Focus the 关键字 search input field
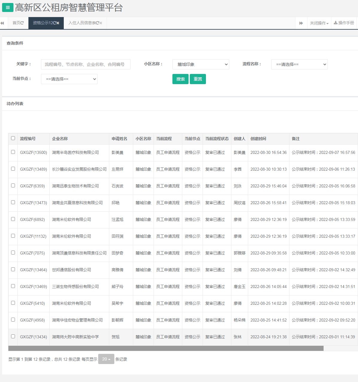Viewport: 358px width, 382px height. click(x=86, y=64)
